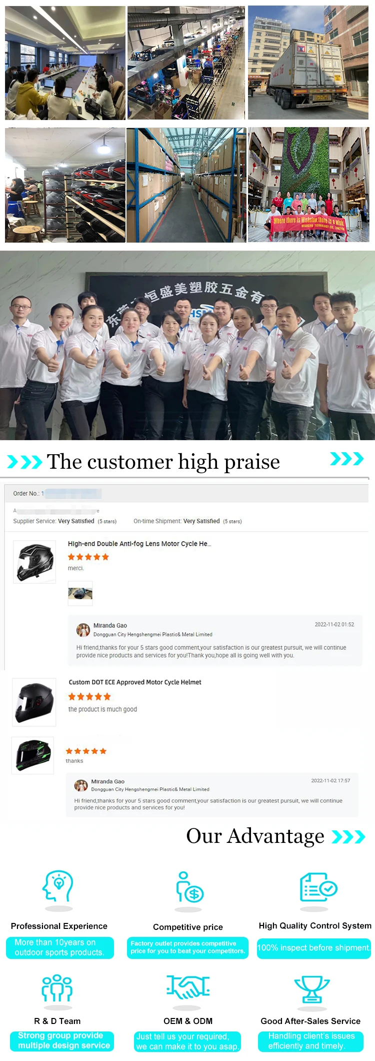Click the arrows beside Our Advantage heading
This screenshot has height=1061, width=375.
point(348,836)
